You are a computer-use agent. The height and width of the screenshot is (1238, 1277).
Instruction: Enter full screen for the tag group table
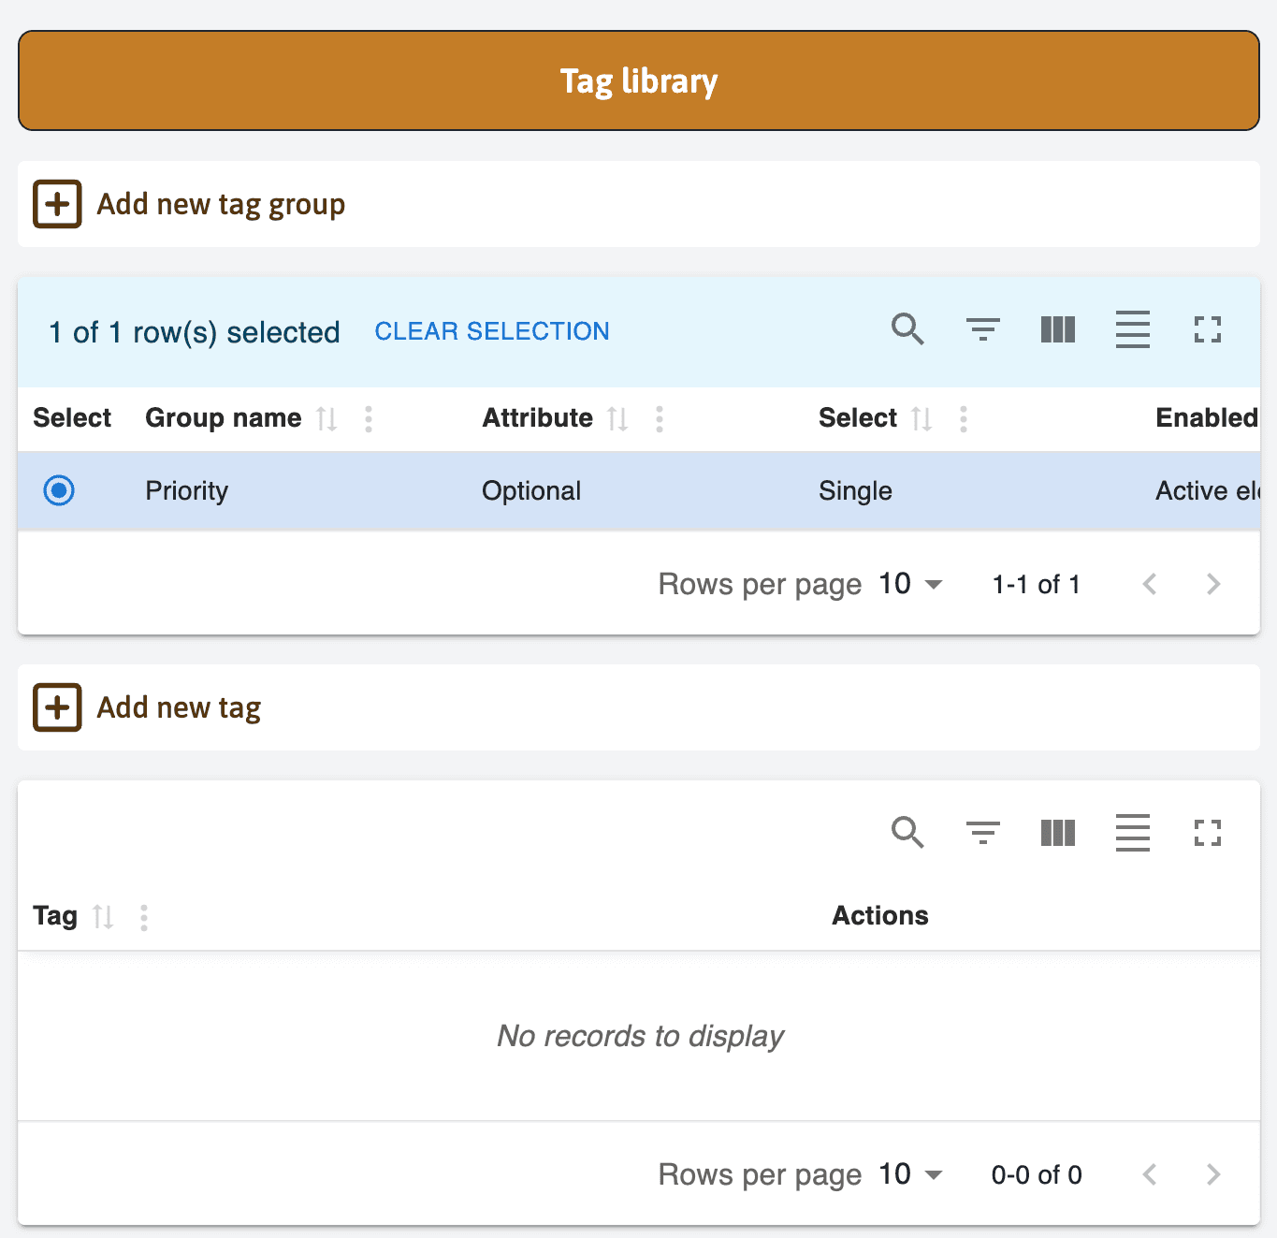point(1208,330)
